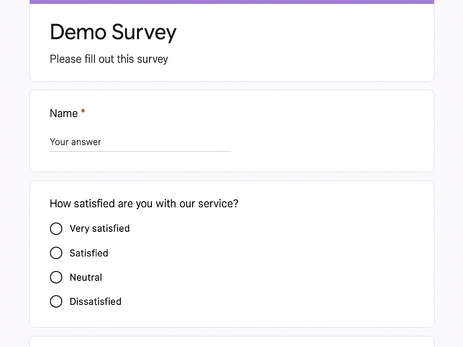Click the Demo Survey title text
The height and width of the screenshot is (347, 463).
point(113,32)
